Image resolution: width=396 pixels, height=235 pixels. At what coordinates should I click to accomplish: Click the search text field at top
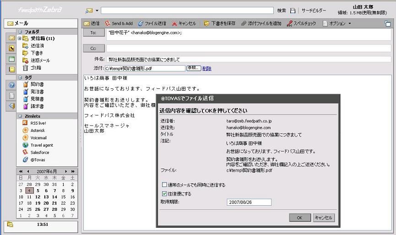coord(187,11)
